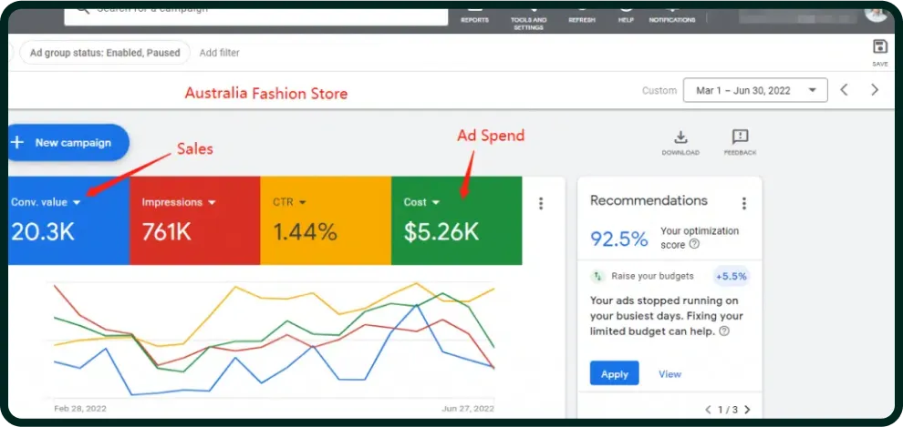
Task: Click the Feb 28, 2022 axis label
Action: [x=80, y=409]
